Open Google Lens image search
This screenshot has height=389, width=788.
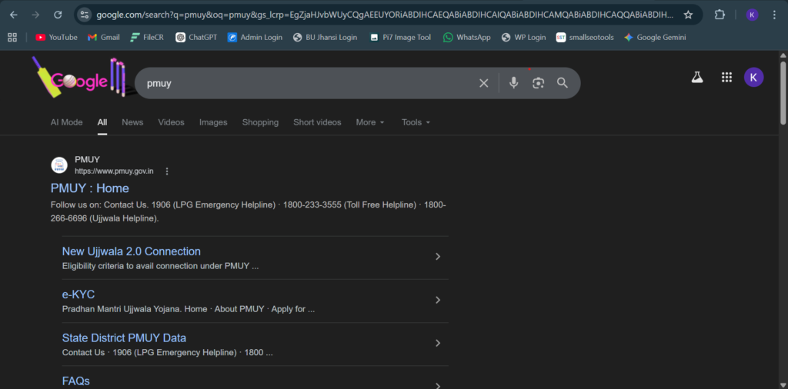pos(538,83)
